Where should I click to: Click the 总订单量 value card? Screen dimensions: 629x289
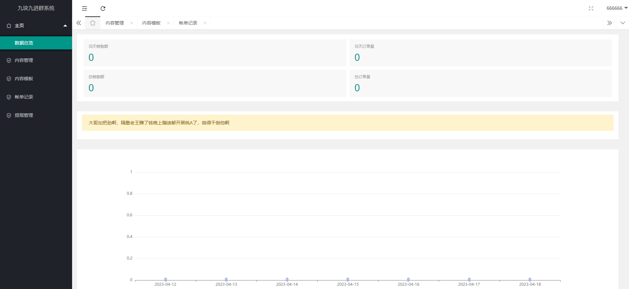[481, 83]
